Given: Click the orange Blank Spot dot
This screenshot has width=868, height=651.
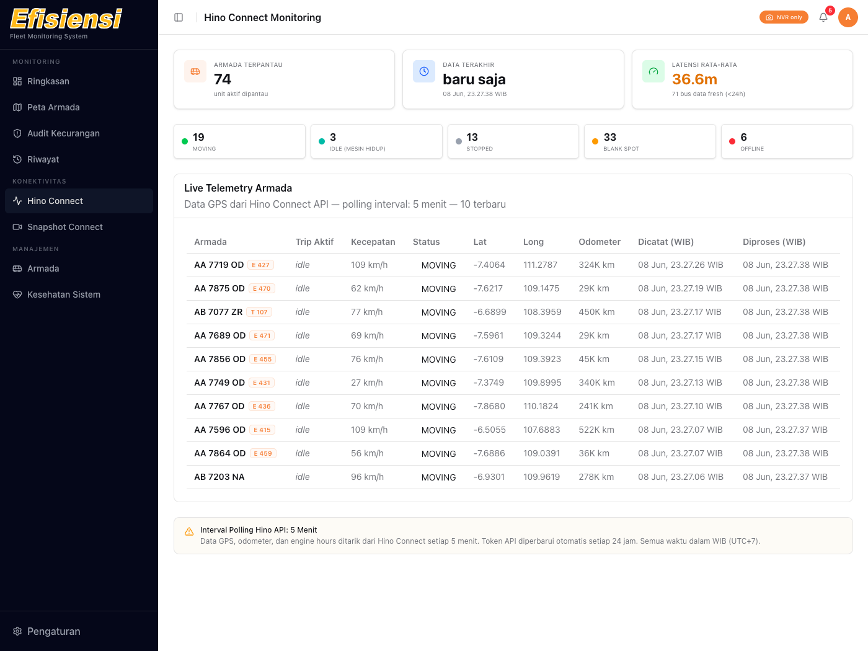Looking at the screenshot, I should coord(595,141).
